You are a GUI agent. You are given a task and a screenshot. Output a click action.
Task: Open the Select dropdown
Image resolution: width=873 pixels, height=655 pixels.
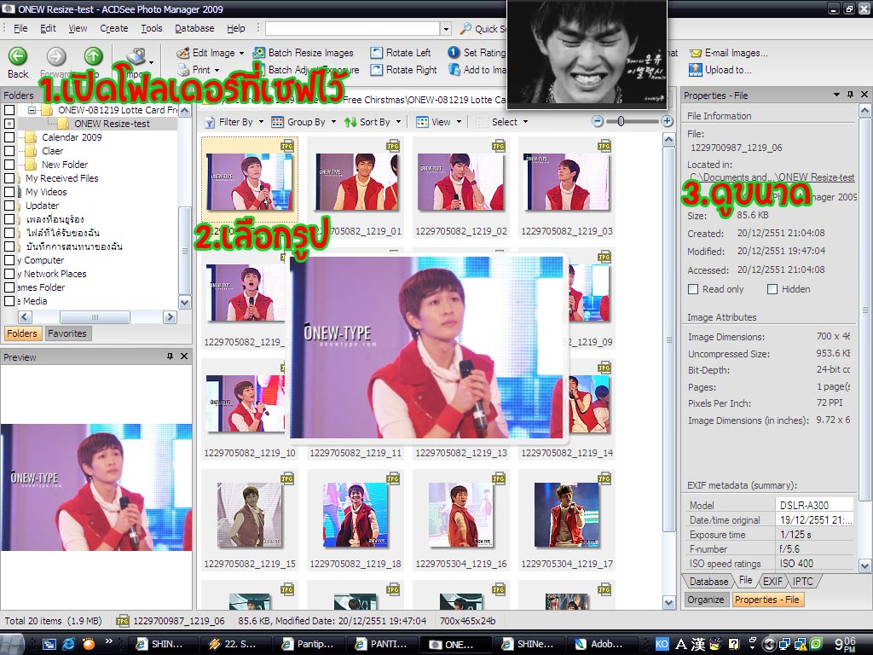(503, 121)
